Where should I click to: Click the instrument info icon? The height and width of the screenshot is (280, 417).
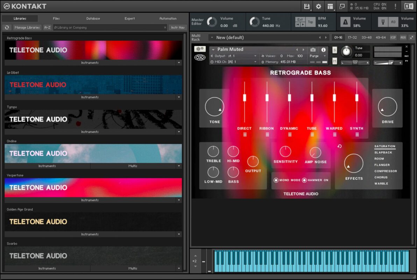tap(323, 50)
